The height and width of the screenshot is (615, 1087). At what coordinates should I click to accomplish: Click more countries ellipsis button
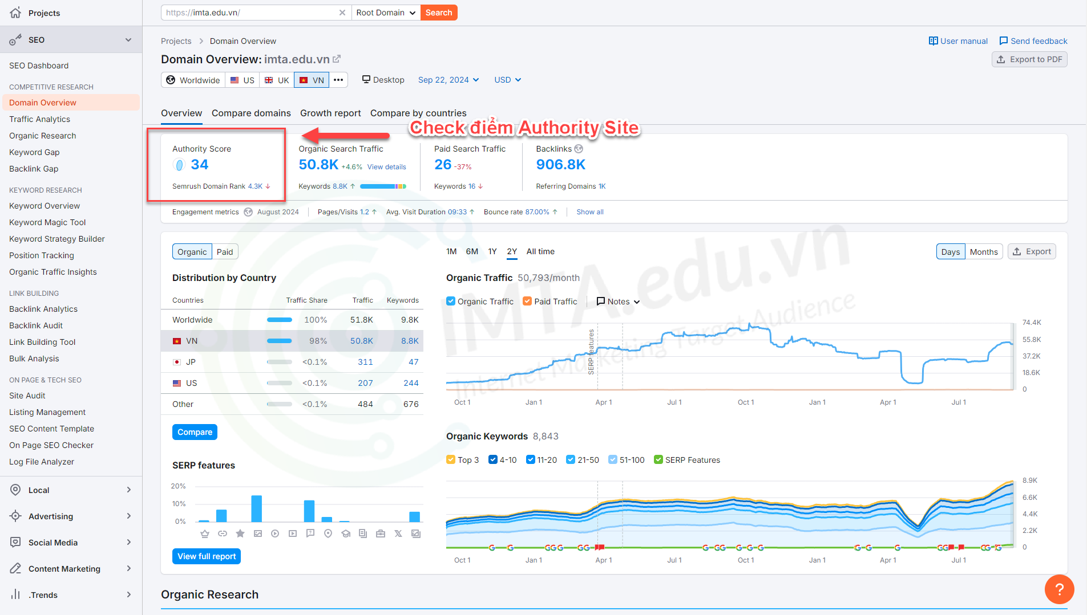[338, 80]
